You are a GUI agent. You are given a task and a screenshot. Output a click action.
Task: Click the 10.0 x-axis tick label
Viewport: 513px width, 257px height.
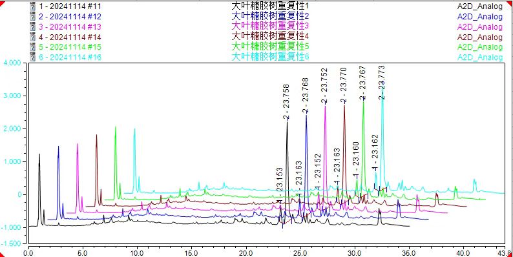[137, 252]
